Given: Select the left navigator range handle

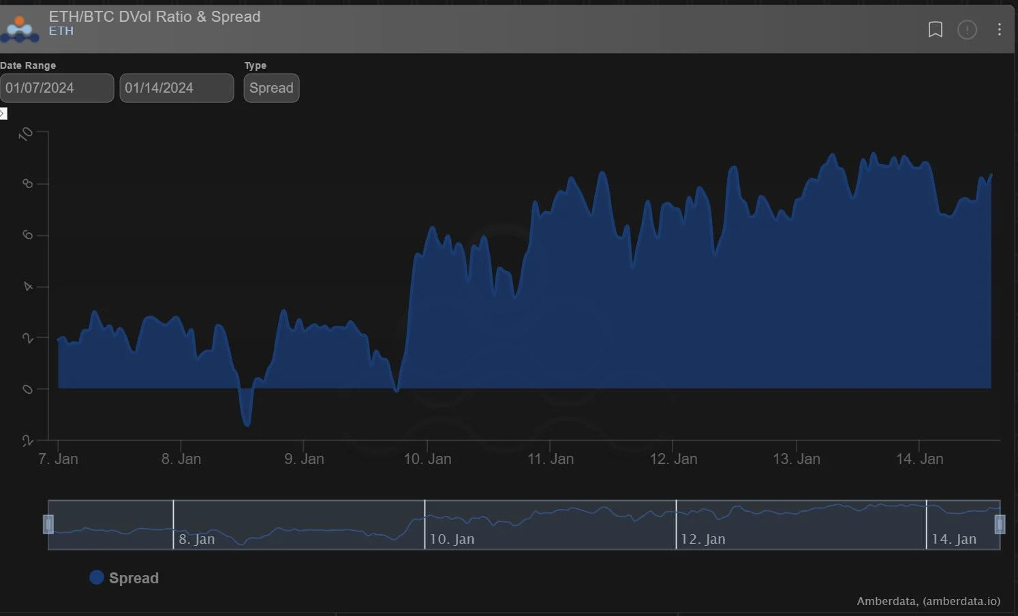Looking at the screenshot, I should 48,524.
